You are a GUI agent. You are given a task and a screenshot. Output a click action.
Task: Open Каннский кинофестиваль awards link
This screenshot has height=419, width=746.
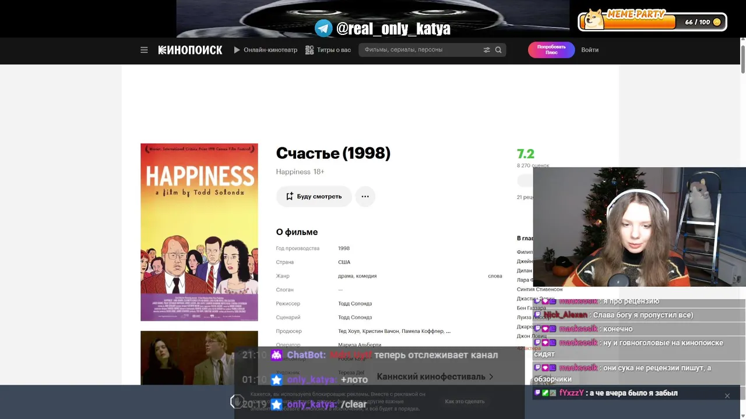[435, 377]
